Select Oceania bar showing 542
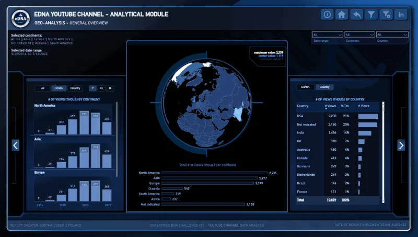 (x=172, y=188)
